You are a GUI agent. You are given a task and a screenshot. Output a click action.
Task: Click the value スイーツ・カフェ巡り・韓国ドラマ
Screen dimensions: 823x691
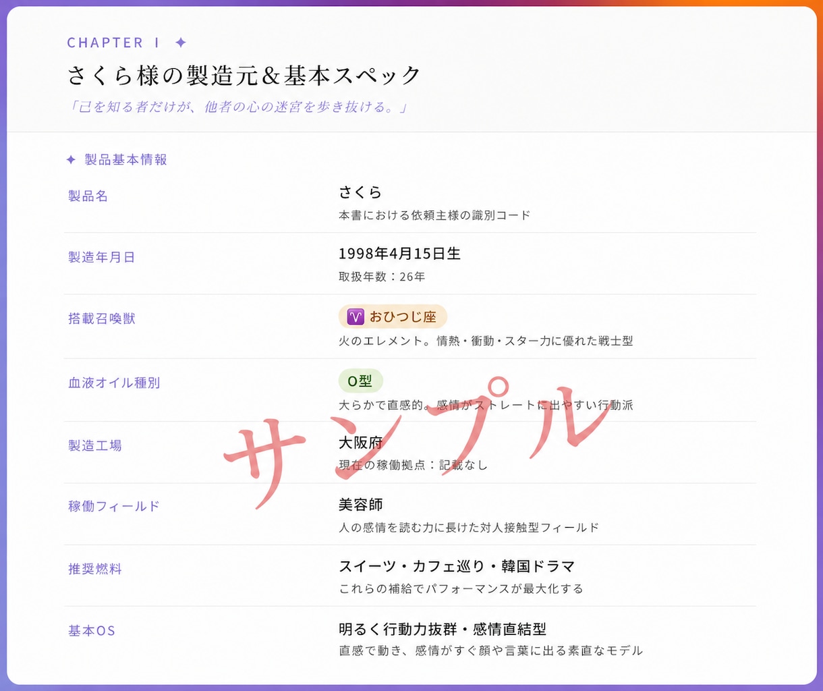[x=457, y=566]
